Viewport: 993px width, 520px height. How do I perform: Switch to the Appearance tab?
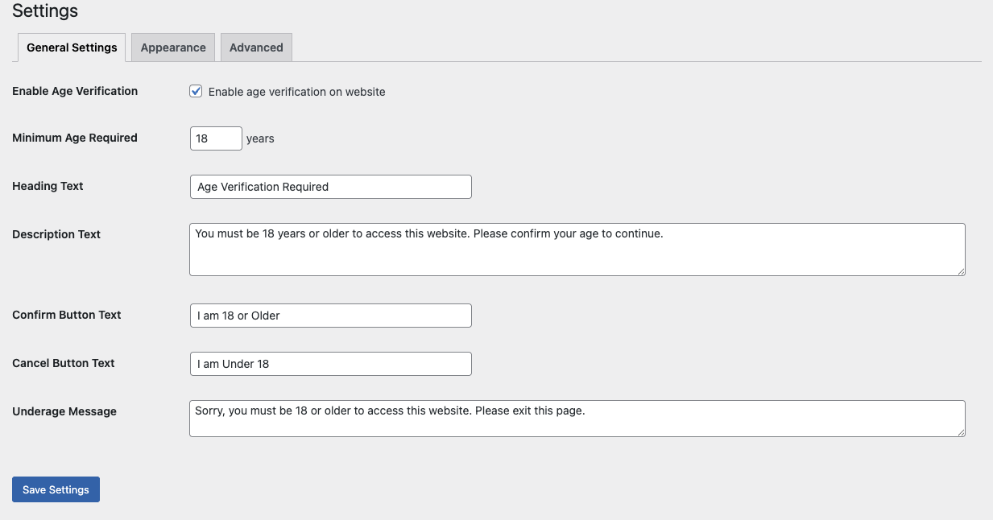coord(173,47)
